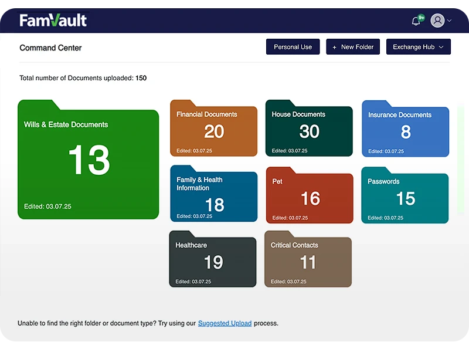Open the notifications bell icon
This screenshot has height=352, width=469.
(x=416, y=21)
